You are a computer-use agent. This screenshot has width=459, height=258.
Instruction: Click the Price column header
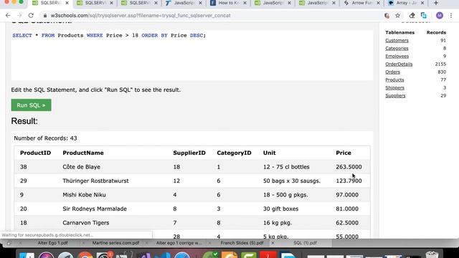[344, 153]
